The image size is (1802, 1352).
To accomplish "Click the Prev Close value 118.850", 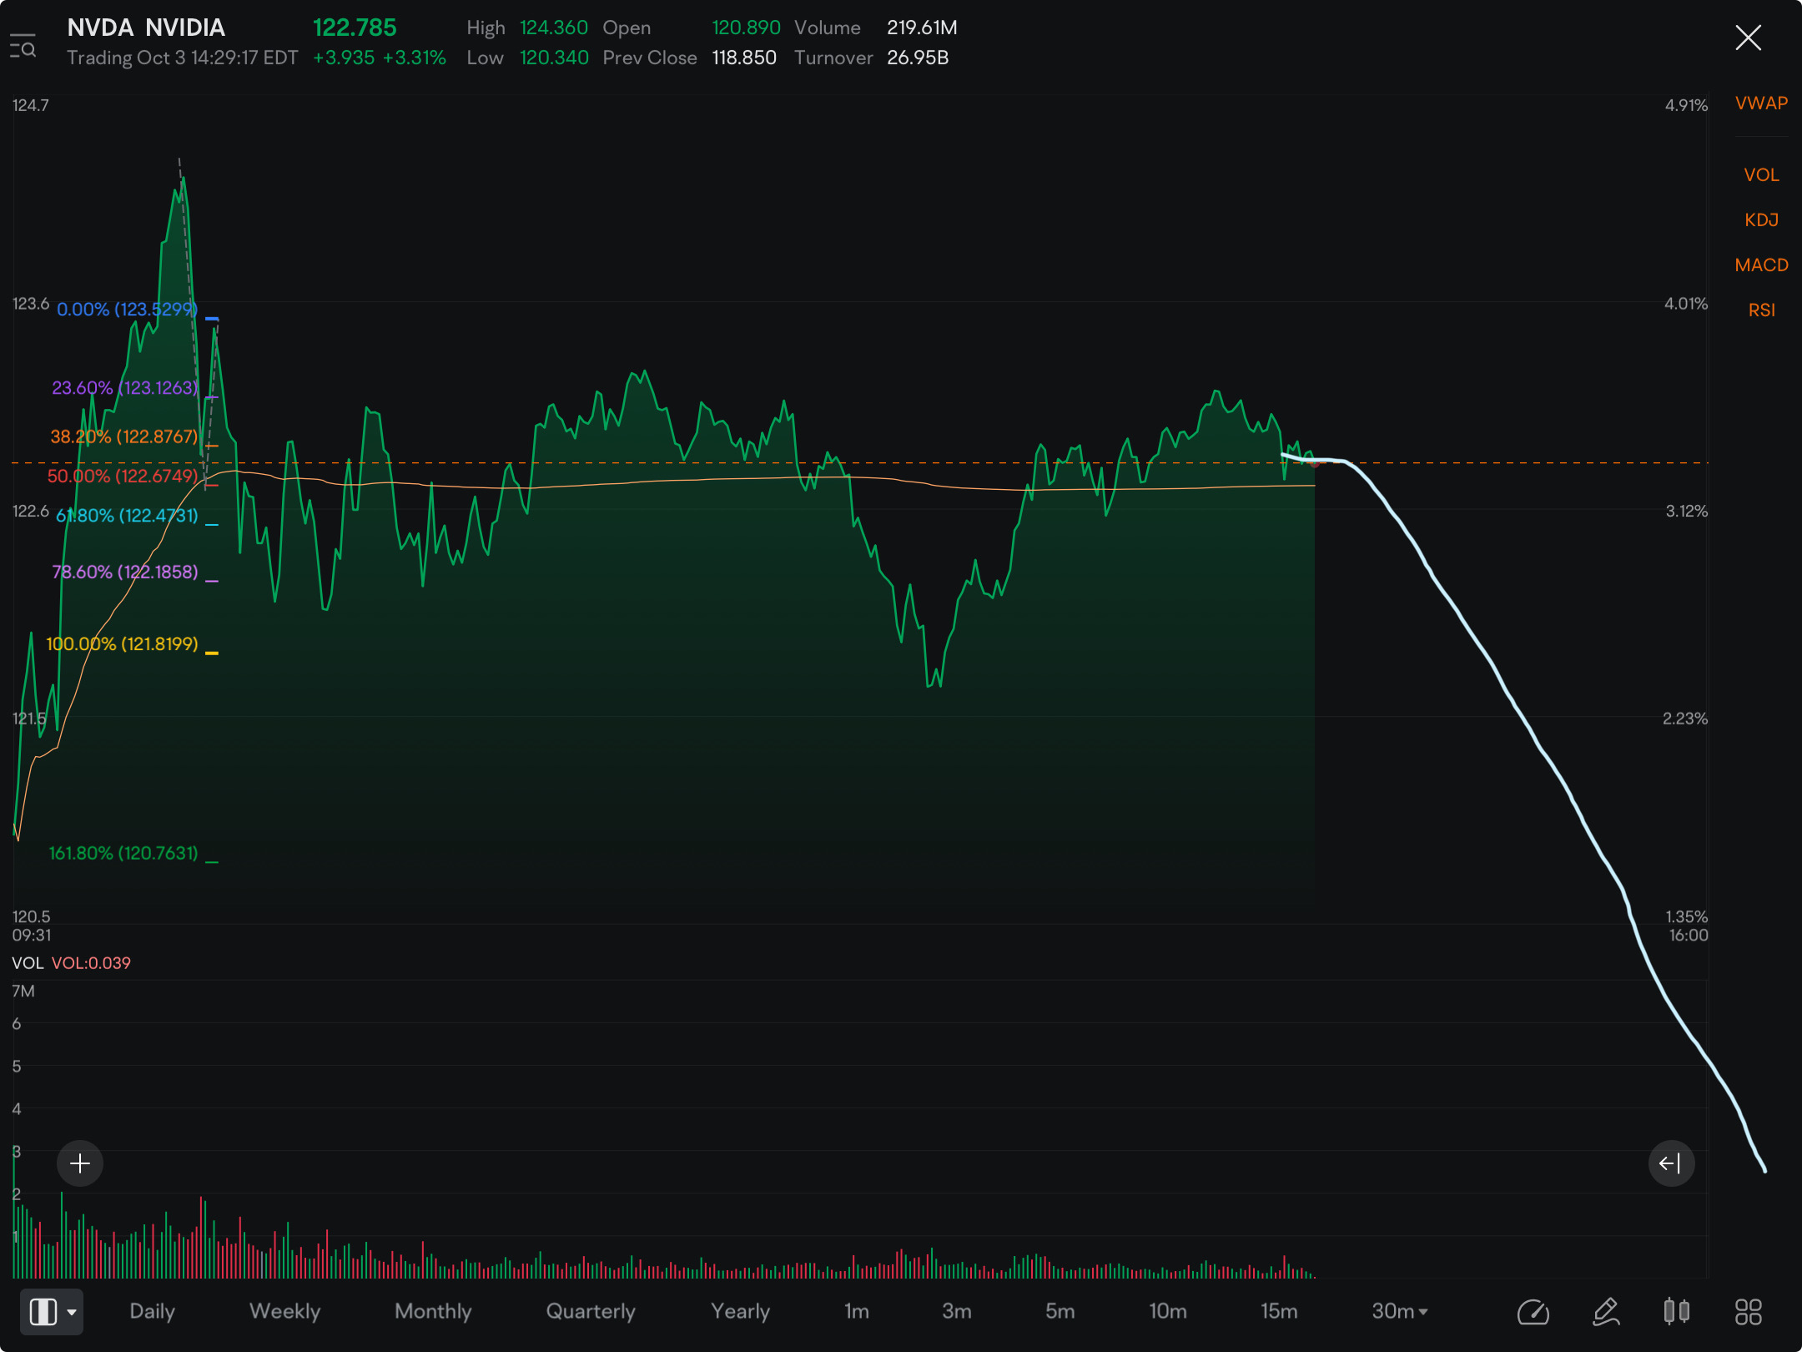I will (x=744, y=58).
